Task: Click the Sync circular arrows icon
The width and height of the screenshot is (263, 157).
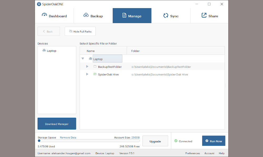Action: 166,15
